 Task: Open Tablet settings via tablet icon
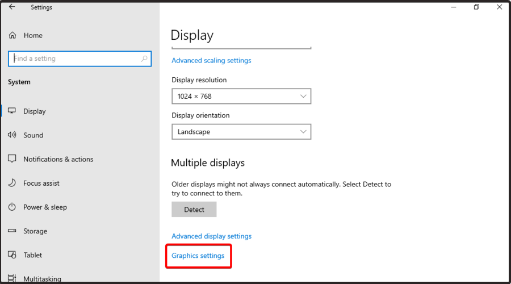(x=12, y=254)
